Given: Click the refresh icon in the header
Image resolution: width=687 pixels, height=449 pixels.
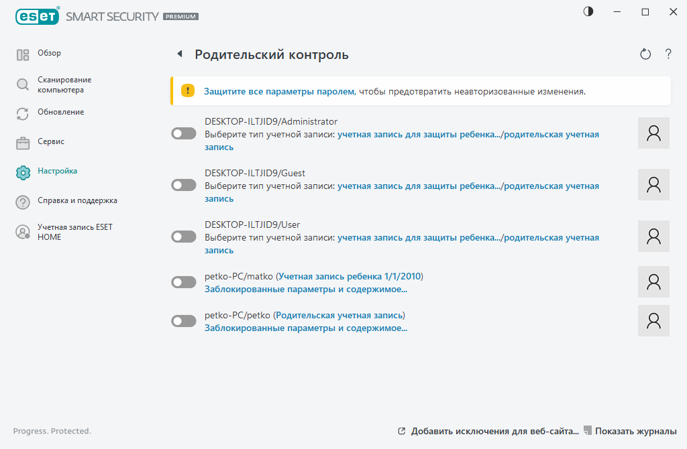Looking at the screenshot, I should coord(645,54).
